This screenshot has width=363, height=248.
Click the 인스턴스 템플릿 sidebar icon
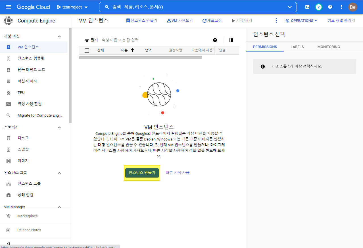point(9,59)
